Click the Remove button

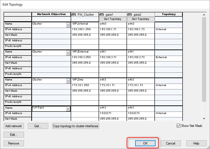(x=14, y=143)
